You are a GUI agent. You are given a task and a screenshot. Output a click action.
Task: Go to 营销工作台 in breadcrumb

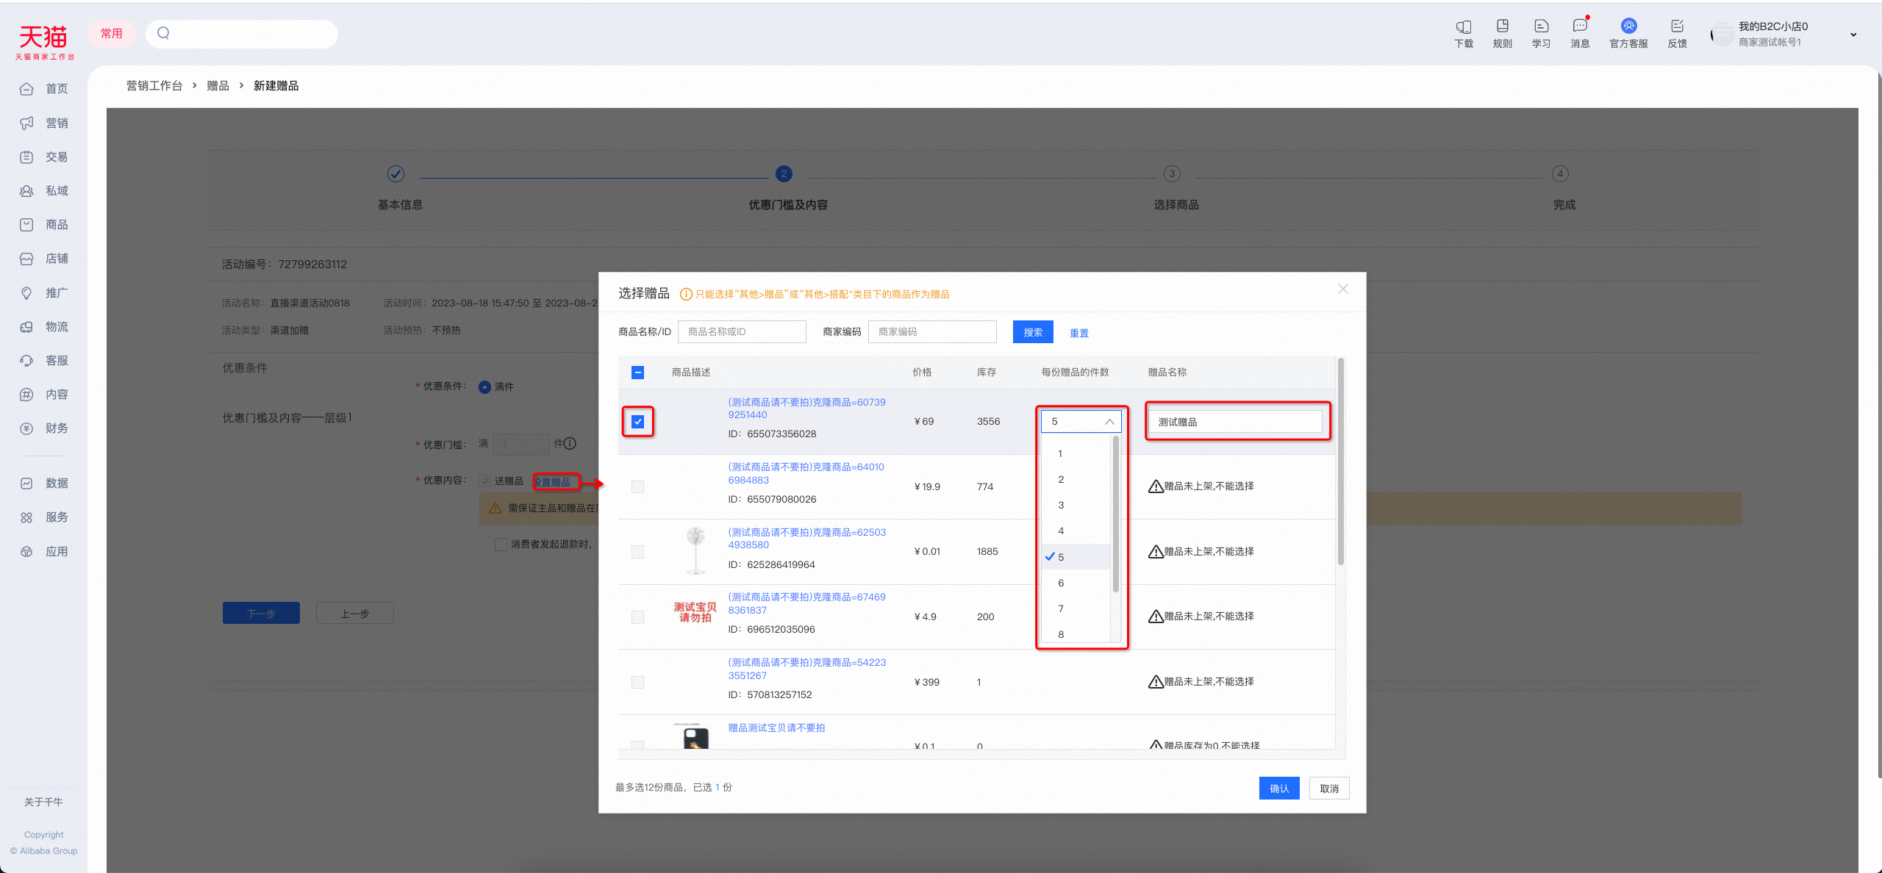(154, 86)
